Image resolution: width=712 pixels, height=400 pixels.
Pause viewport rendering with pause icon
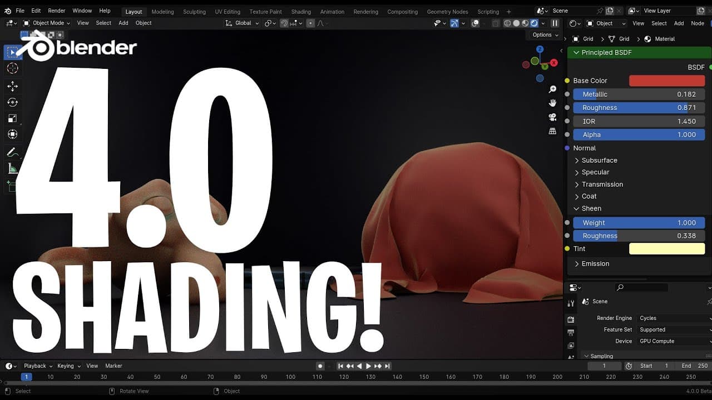555,23
